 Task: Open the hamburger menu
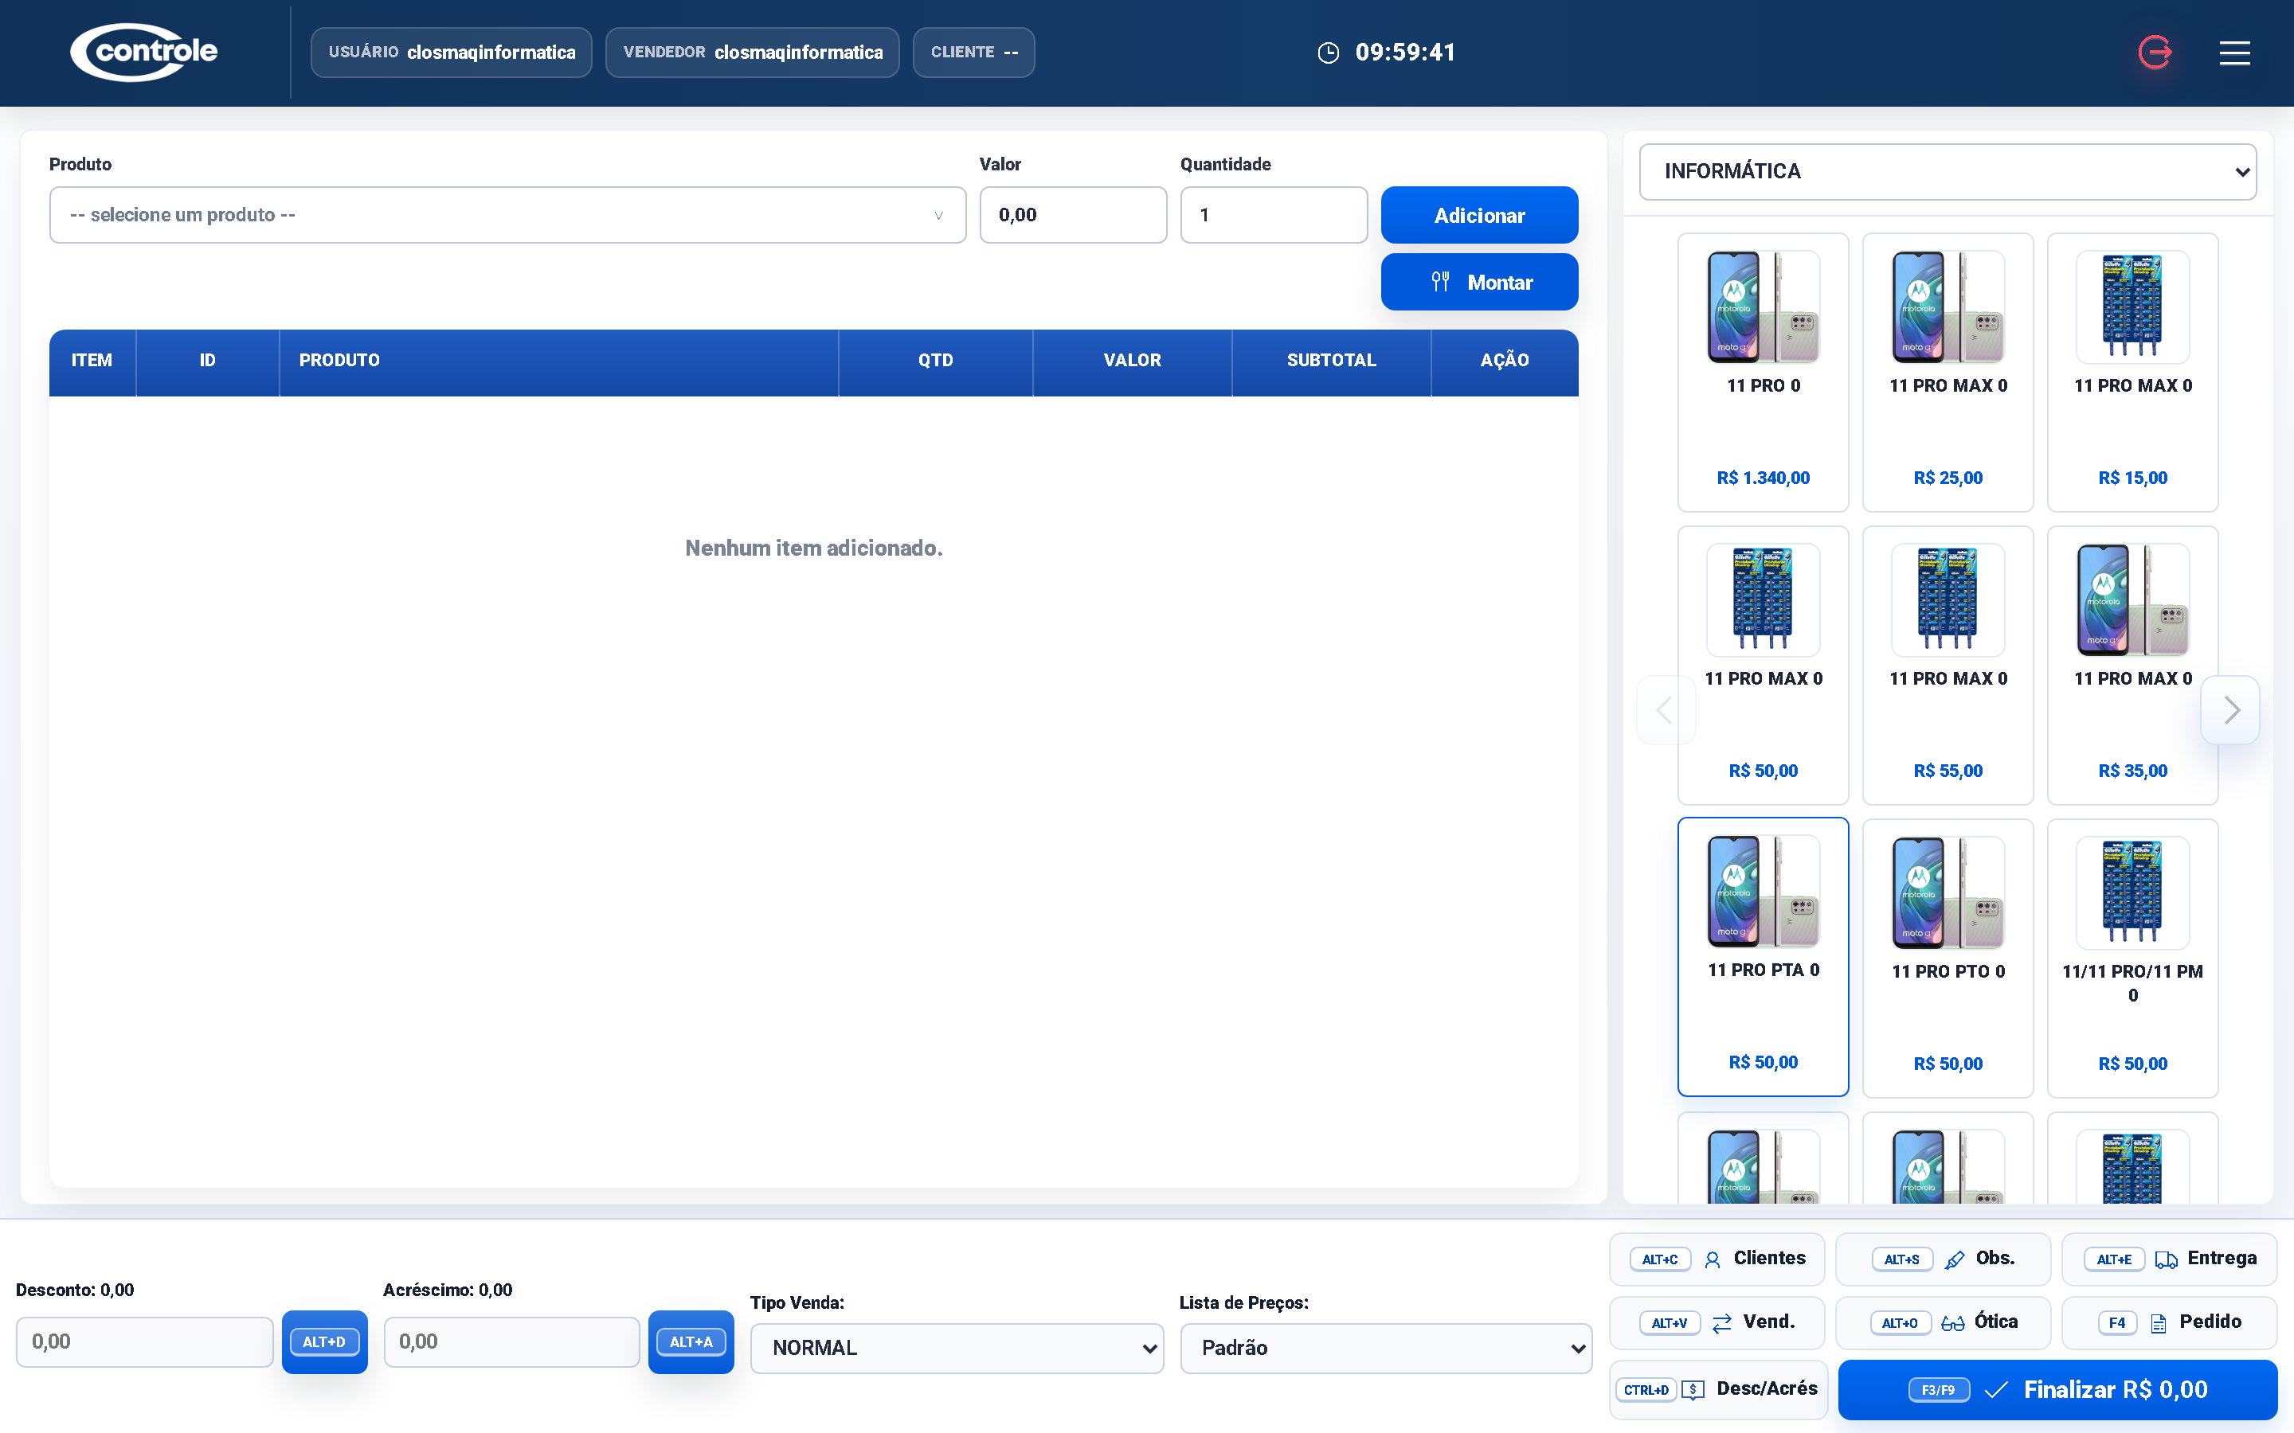pos(2234,53)
